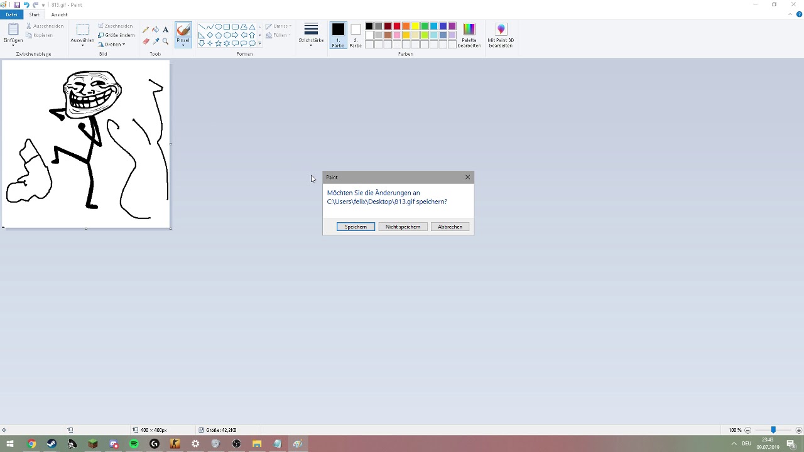The image size is (804, 452).
Task: Click Zuschneiden in the Bild group
Action: click(x=115, y=26)
